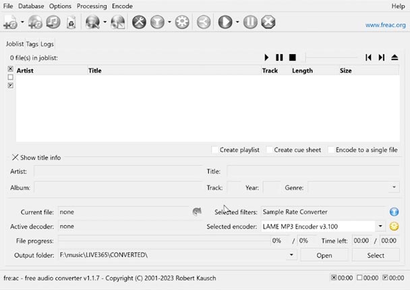This screenshot has height=290, width=410.
Task: Start encoding with the play toolbar icon
Action: click(x=225, y=23)
